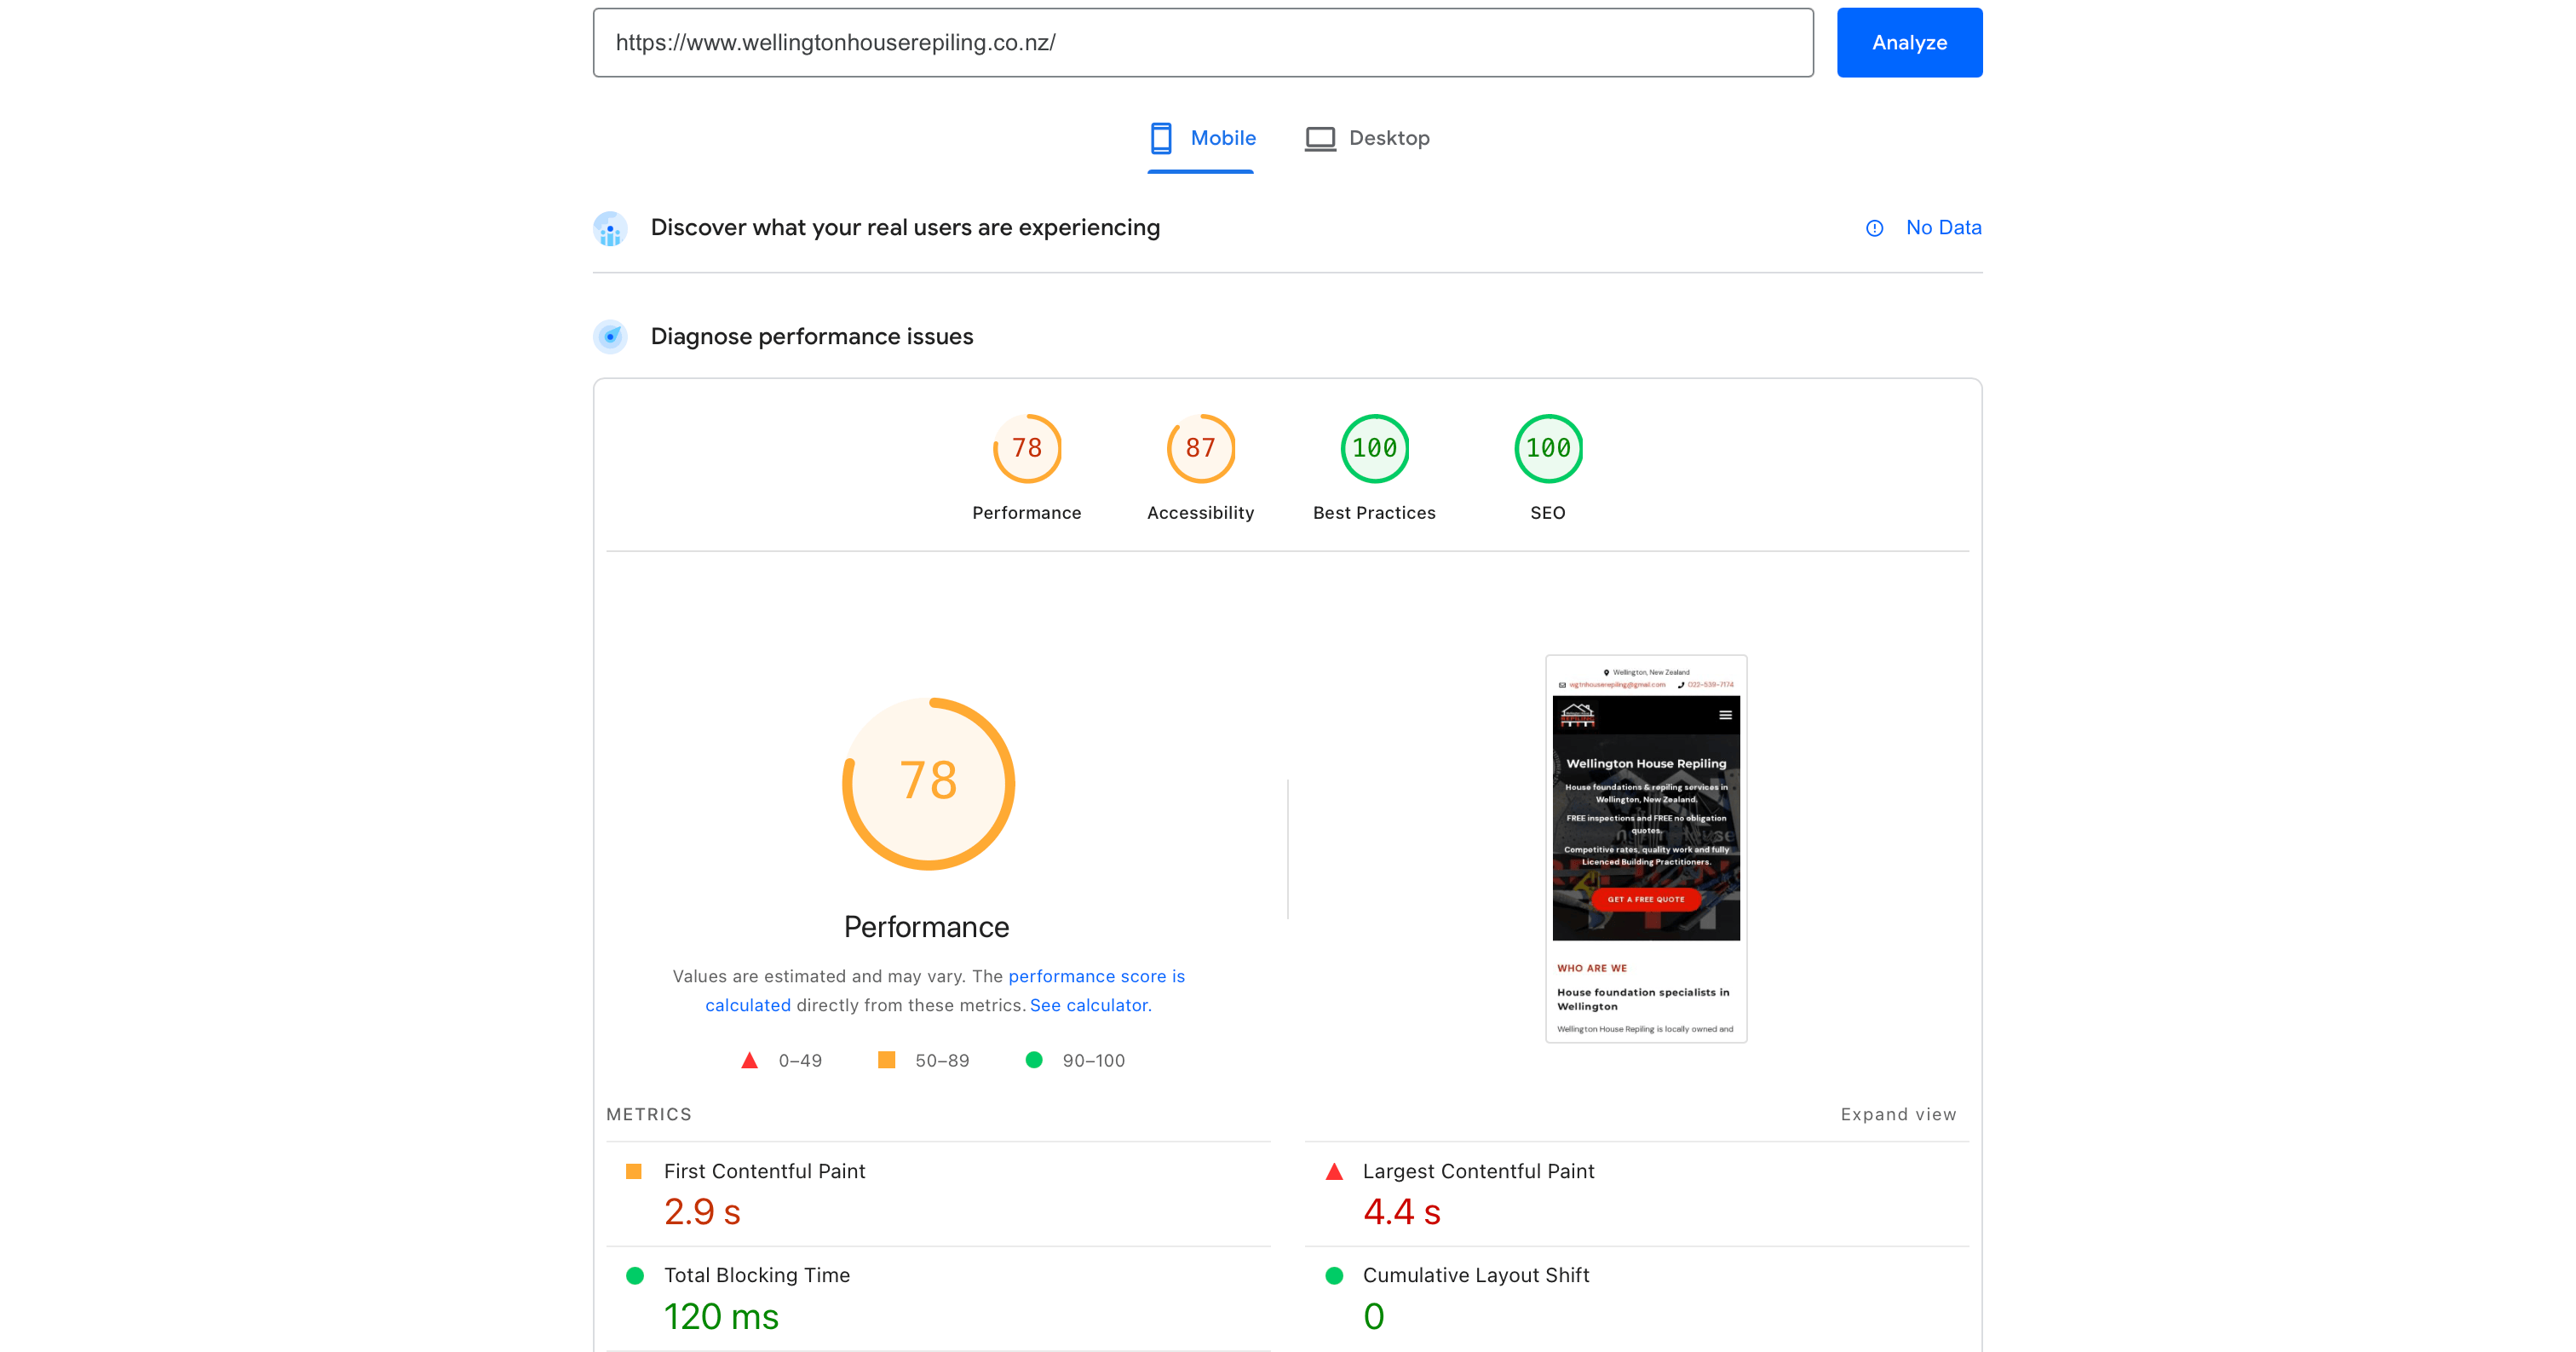Expand the First Contentful Paint metric

click(x=764, y=1171)
